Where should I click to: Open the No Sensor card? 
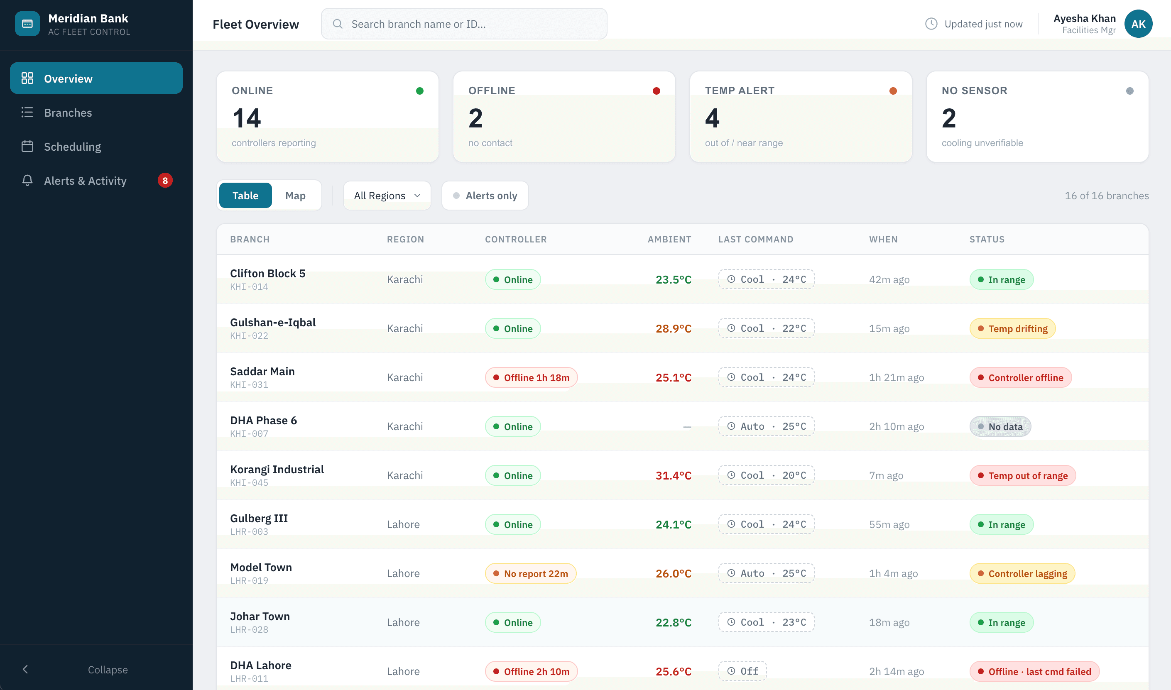coord(1038,117)
